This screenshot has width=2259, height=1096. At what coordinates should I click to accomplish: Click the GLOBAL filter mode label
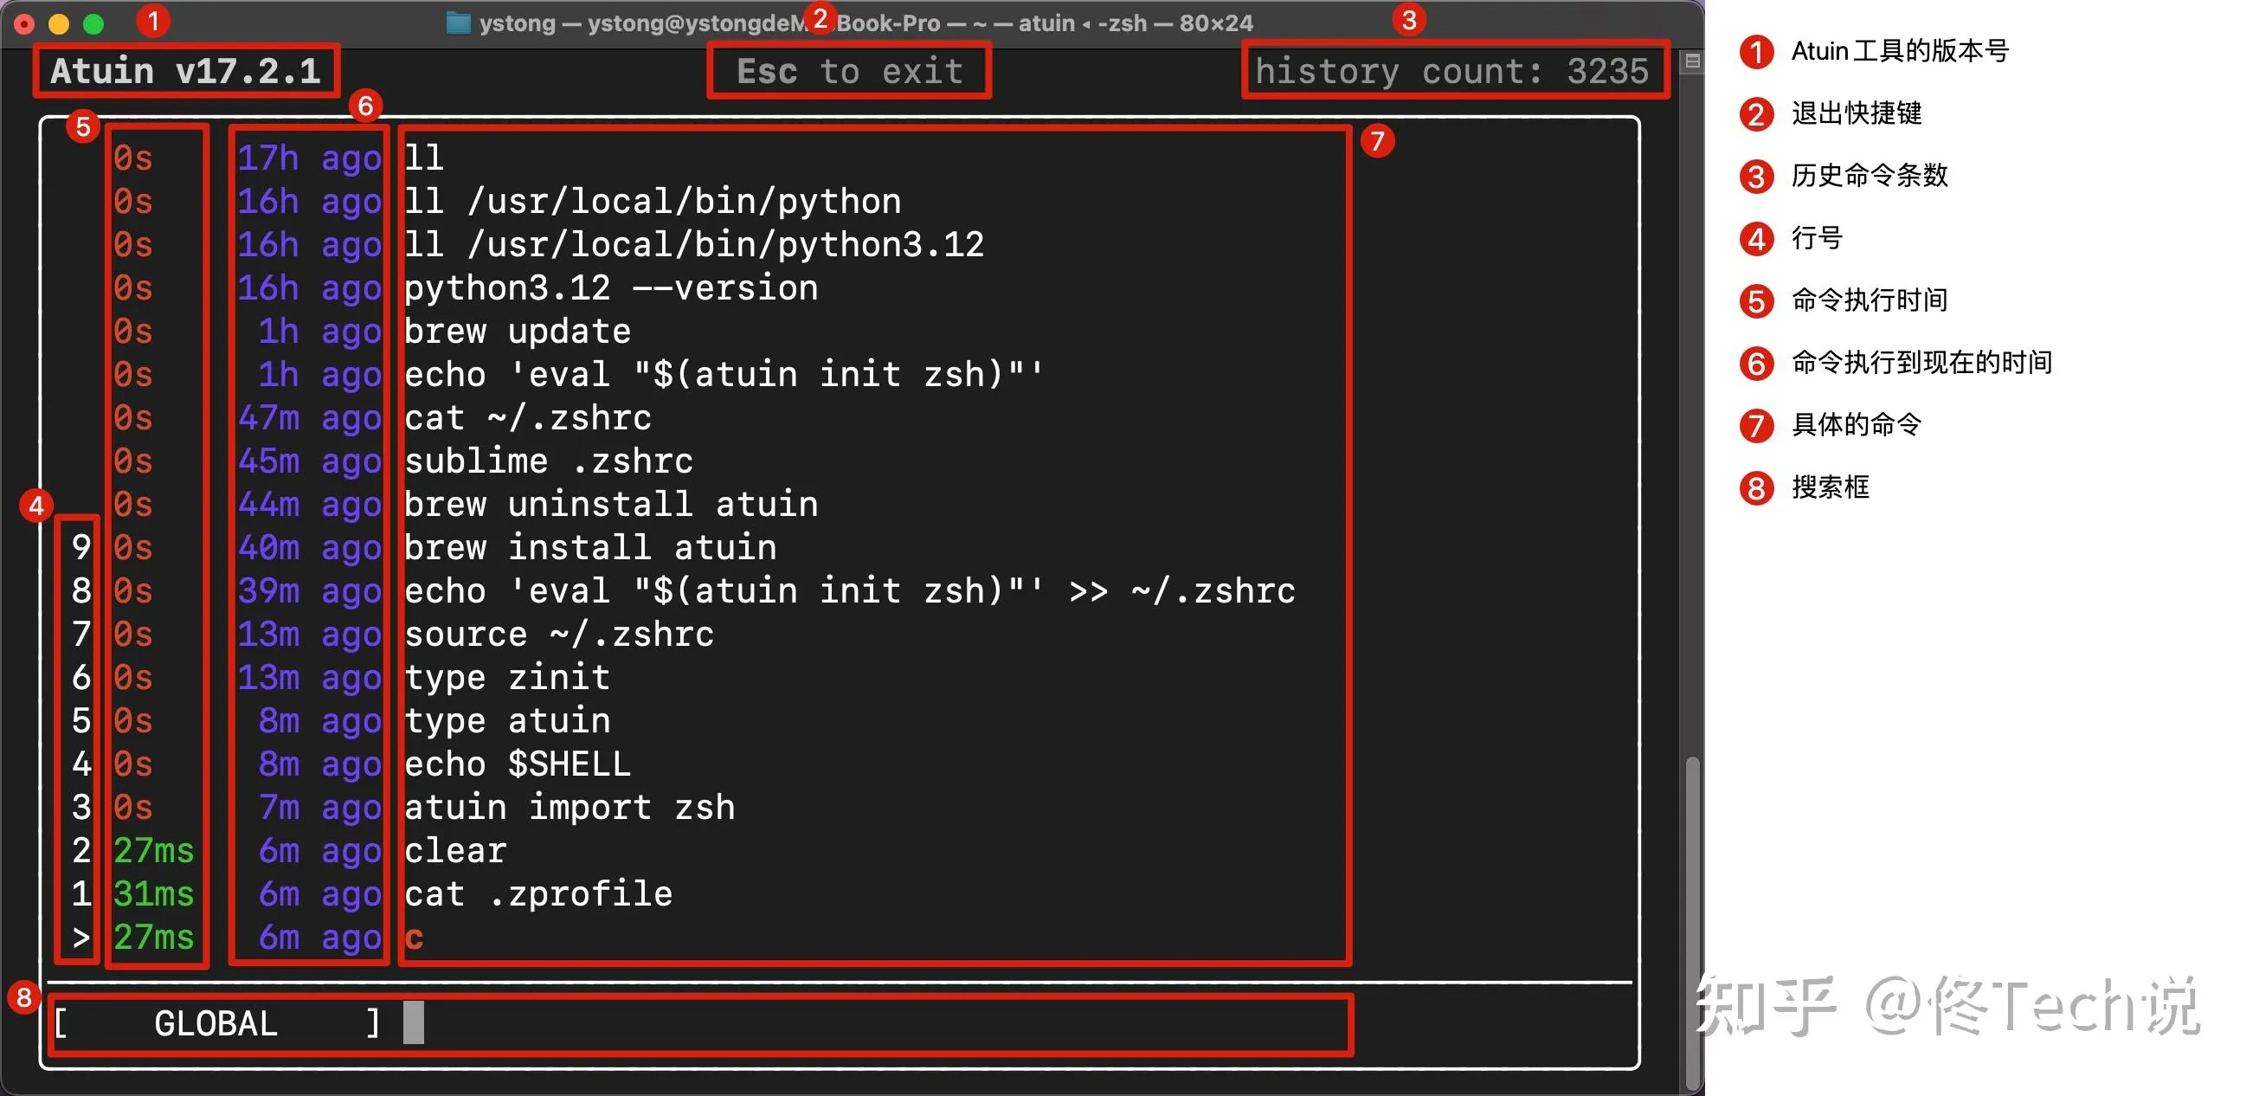(x=216, y=1023)
